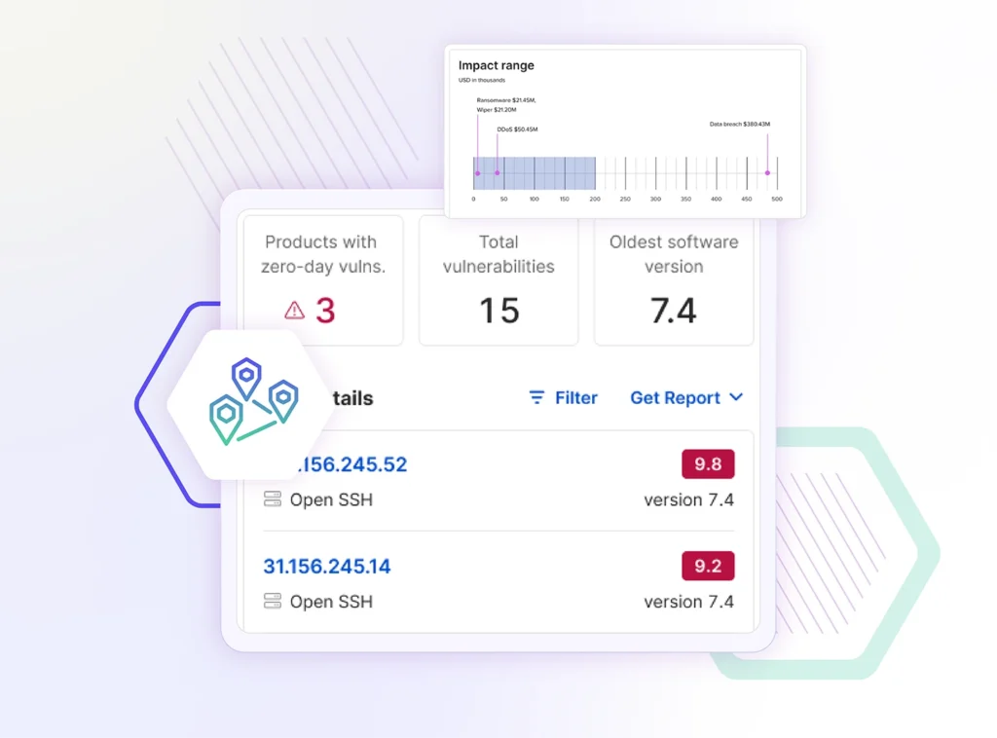
Task: Select the 9.2 severity score badge
Action: pyautogui.click(x=708, y=566)
